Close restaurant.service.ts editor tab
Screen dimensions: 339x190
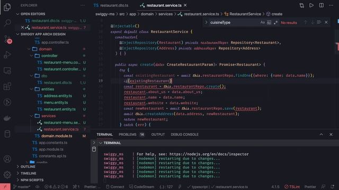click(x=185, y=5)
